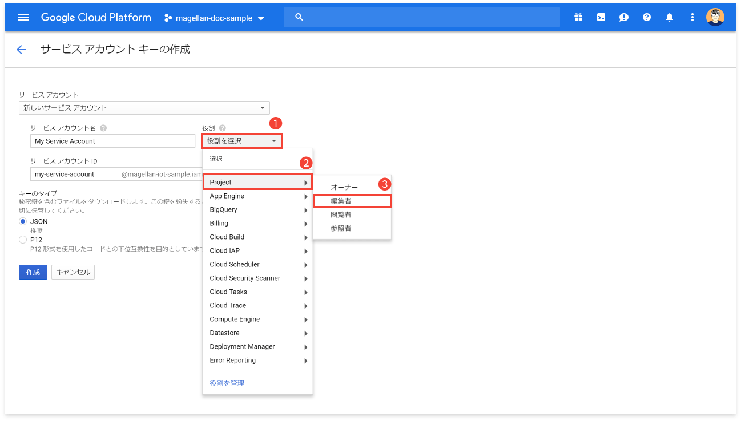Open the hamburger navigation menu
Viewport: 741px width, 421px height.
coord(23,17)
